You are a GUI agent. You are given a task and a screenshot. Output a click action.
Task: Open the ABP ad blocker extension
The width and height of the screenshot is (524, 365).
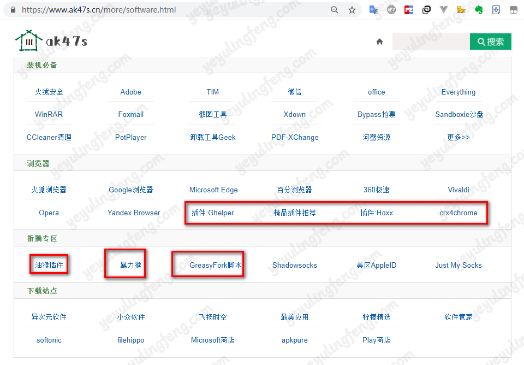tap(391, 10)
